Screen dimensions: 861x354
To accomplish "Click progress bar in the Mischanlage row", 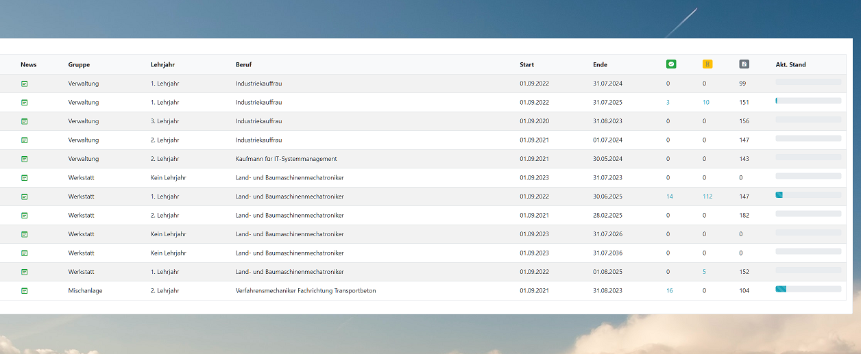I will coord(808,289).
